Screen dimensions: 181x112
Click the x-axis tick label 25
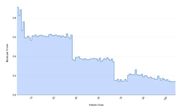tap(54, 98)
